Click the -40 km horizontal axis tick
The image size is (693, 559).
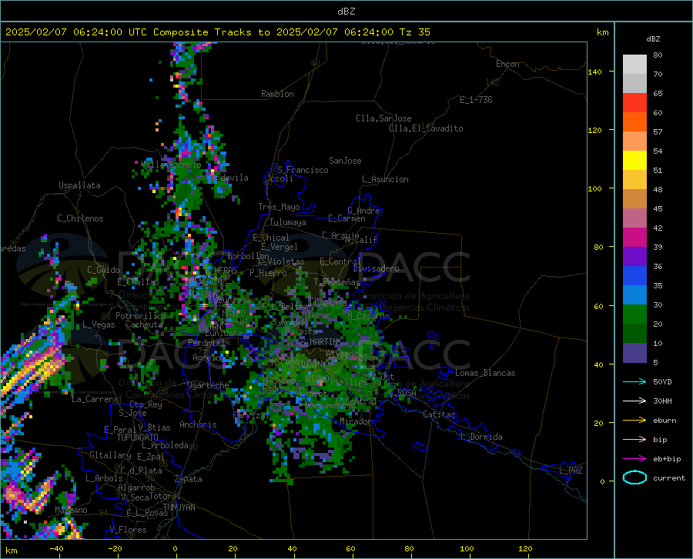tap(56, 548)
